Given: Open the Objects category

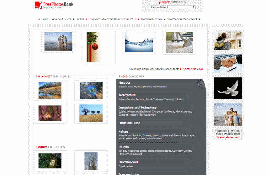Looking at the screenshot, I should click(x=124, y=147).
